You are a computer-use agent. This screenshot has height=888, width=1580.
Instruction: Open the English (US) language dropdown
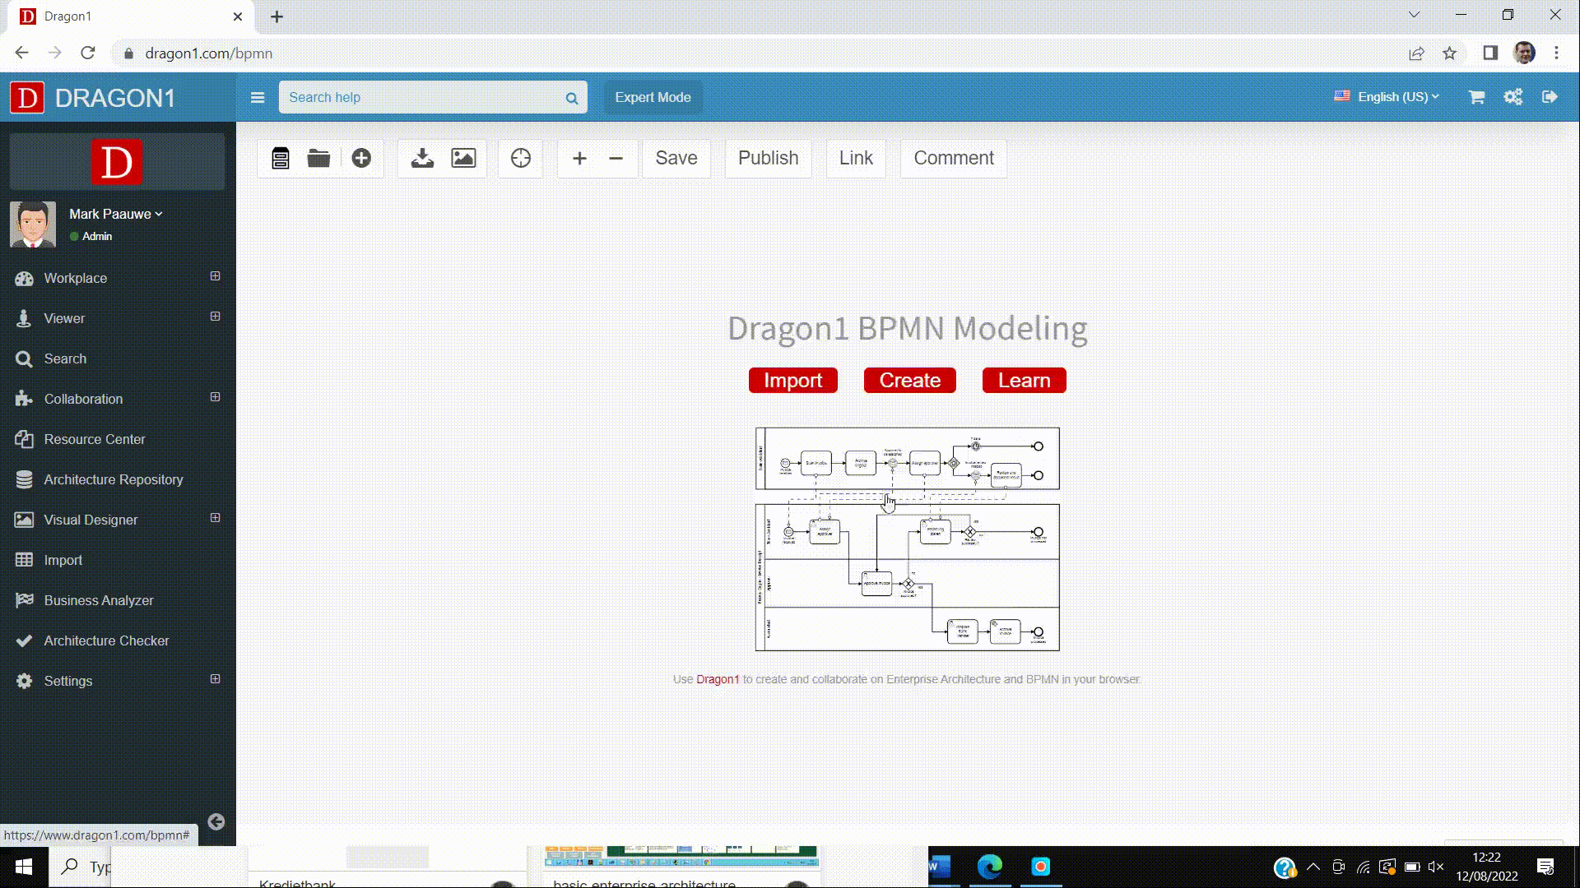coord(1387,97)
